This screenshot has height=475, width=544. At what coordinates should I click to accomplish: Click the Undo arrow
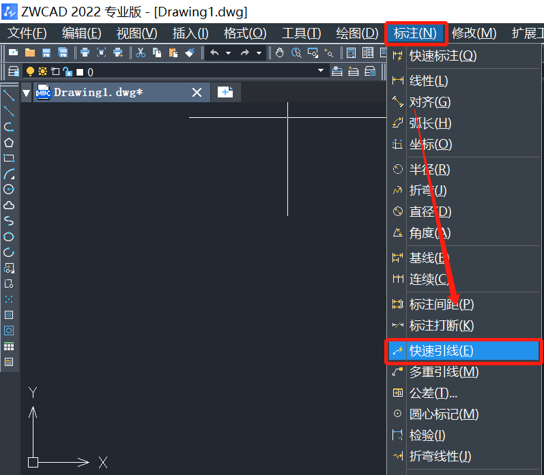(214, 52)
